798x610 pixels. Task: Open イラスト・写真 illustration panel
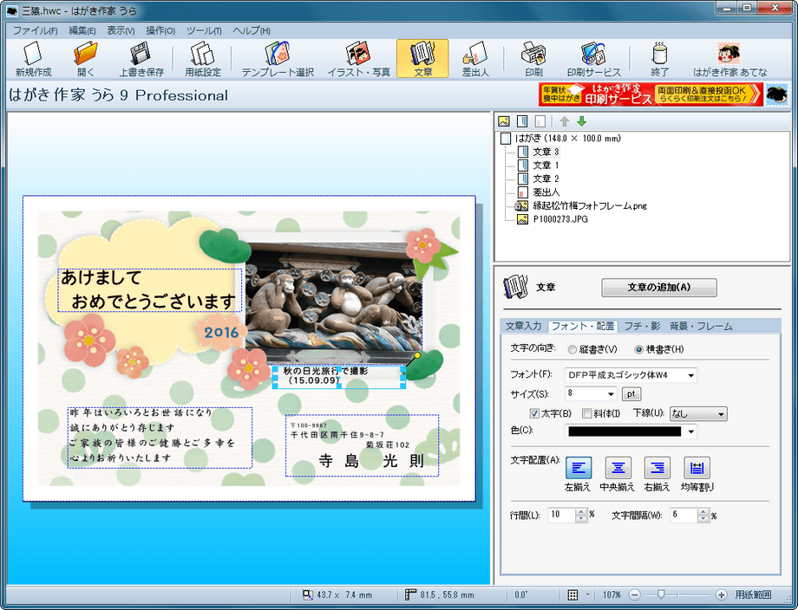pyautogui.click(x=358, y=58)
